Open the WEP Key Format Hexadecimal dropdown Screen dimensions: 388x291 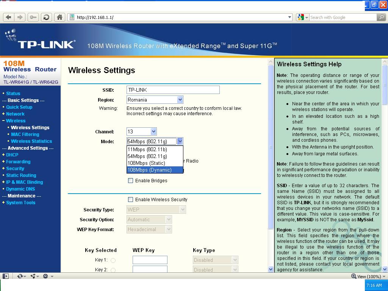click(x=149, y=229)
